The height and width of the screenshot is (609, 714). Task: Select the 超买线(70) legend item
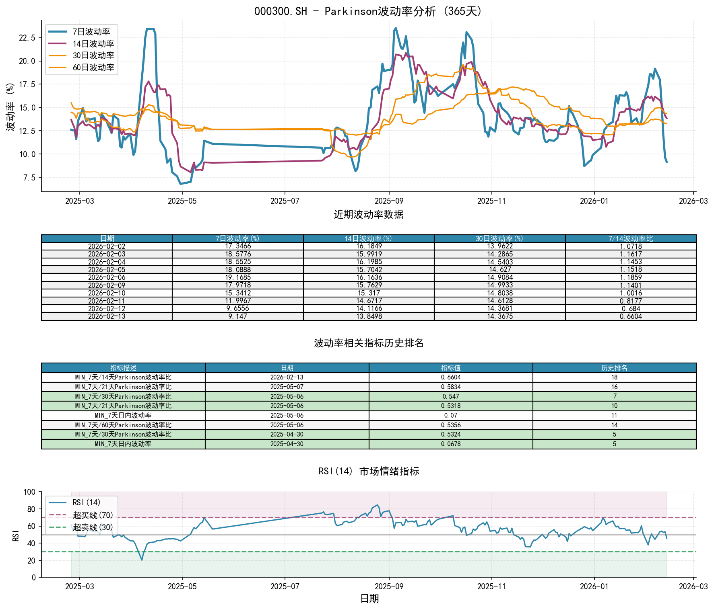coord(93,515)
